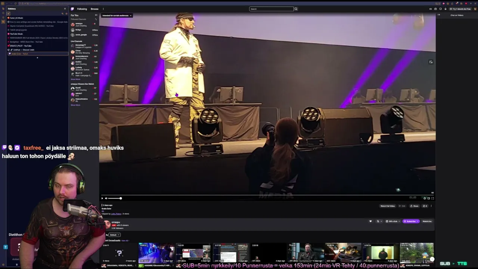The image size is (478, 269).
Task: Add a new tab in Sidebery
Action: pyautogui.click(x=37, y=58)
